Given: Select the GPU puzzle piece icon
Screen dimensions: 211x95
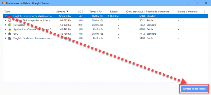Looking at the screenshot, I should point(10,34).
